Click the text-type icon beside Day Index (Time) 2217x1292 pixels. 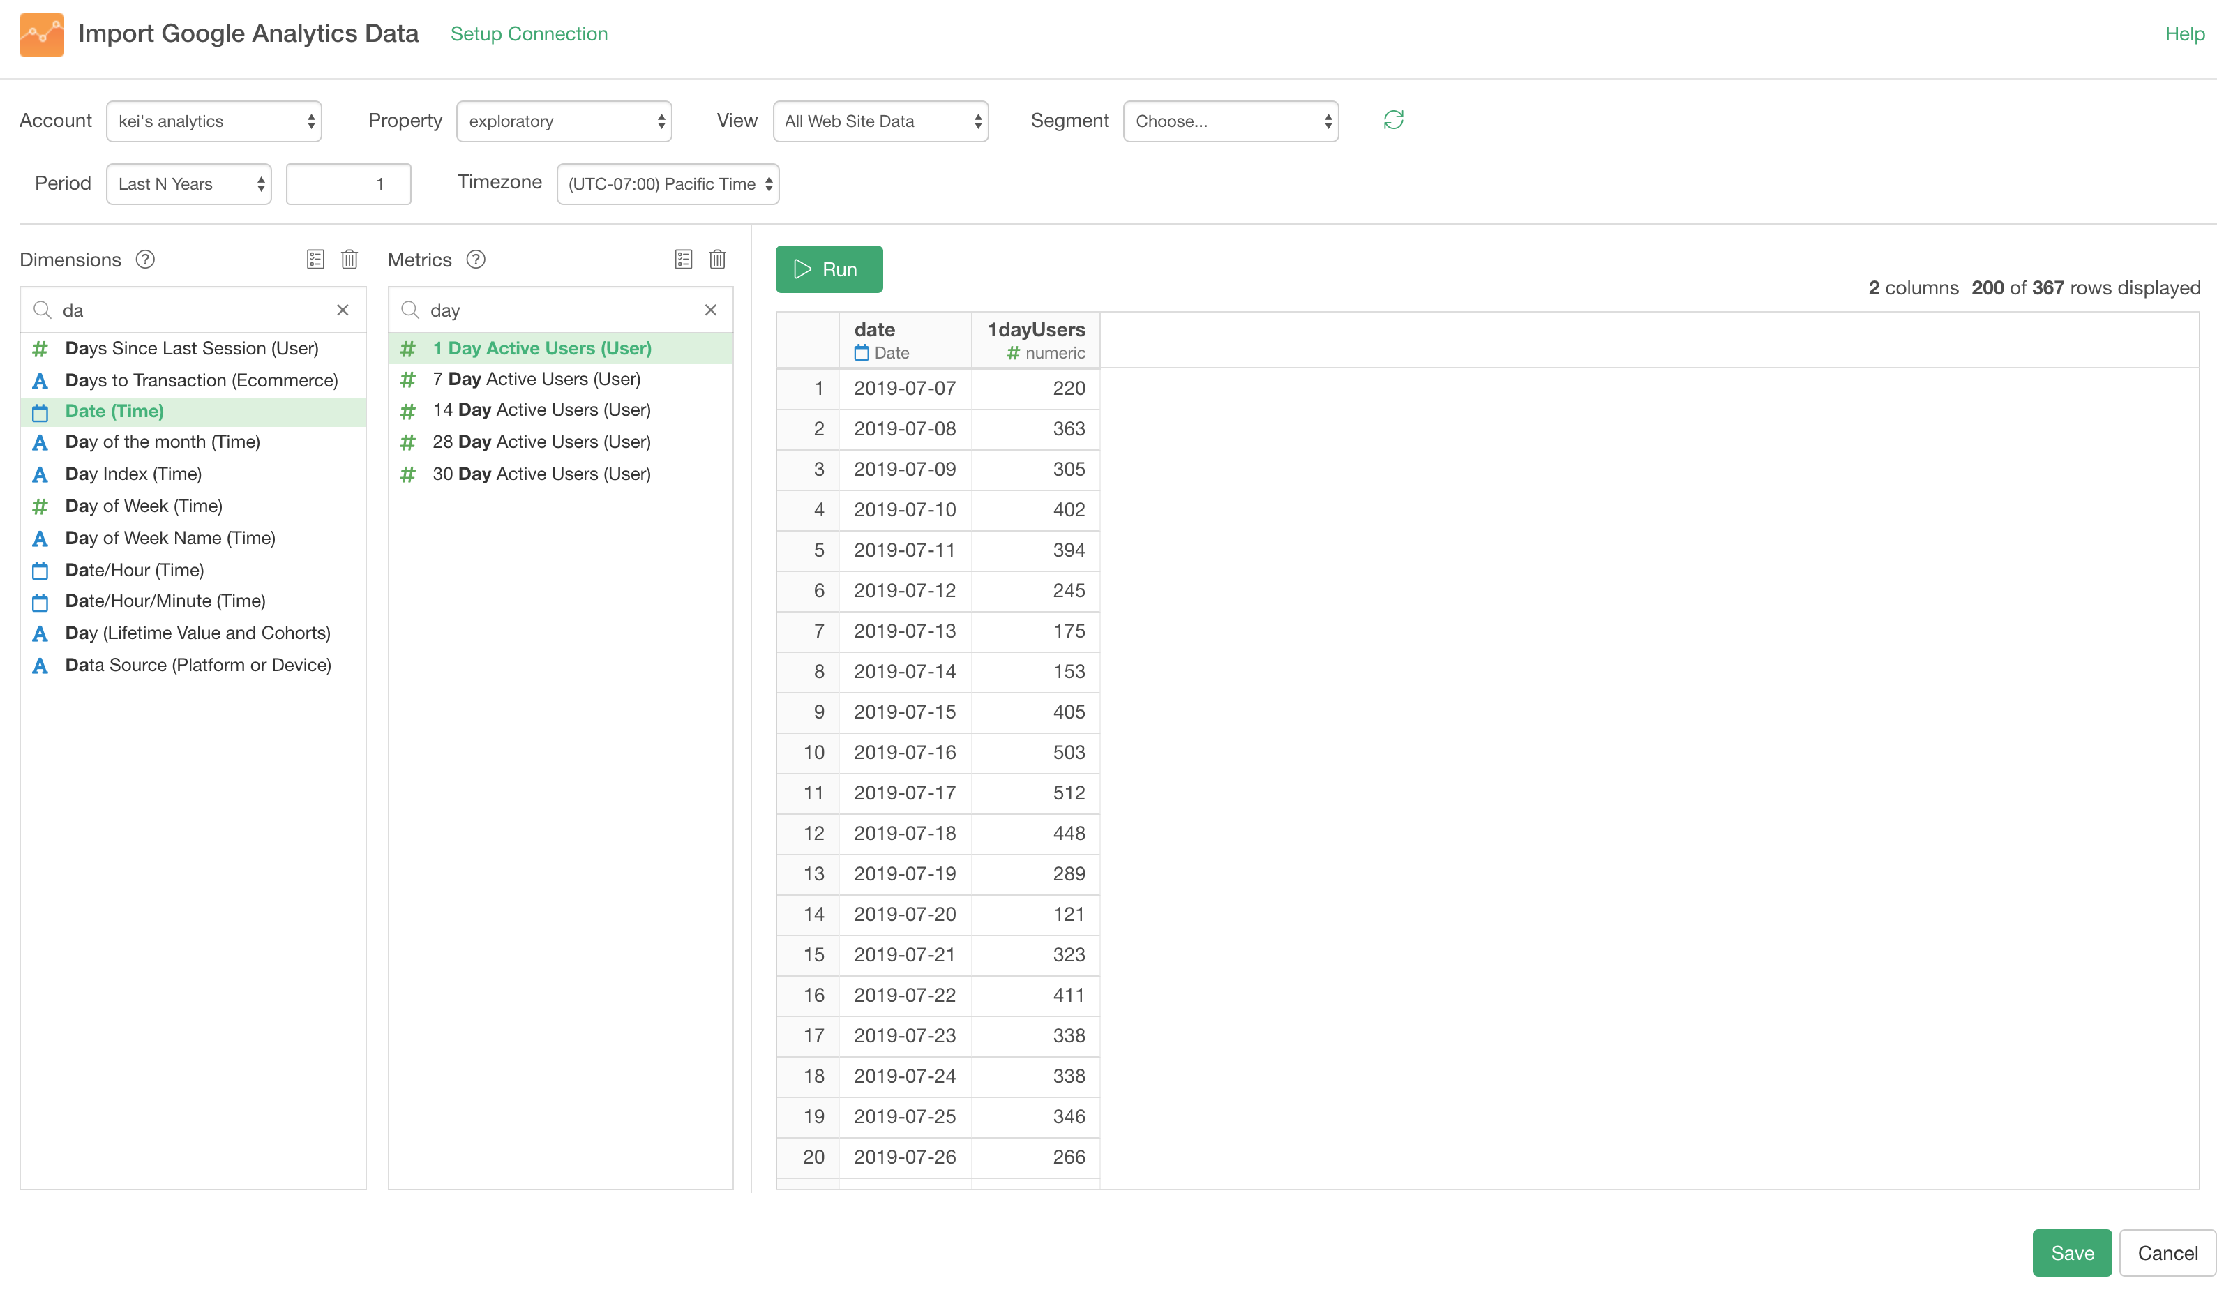coord(40,475)
